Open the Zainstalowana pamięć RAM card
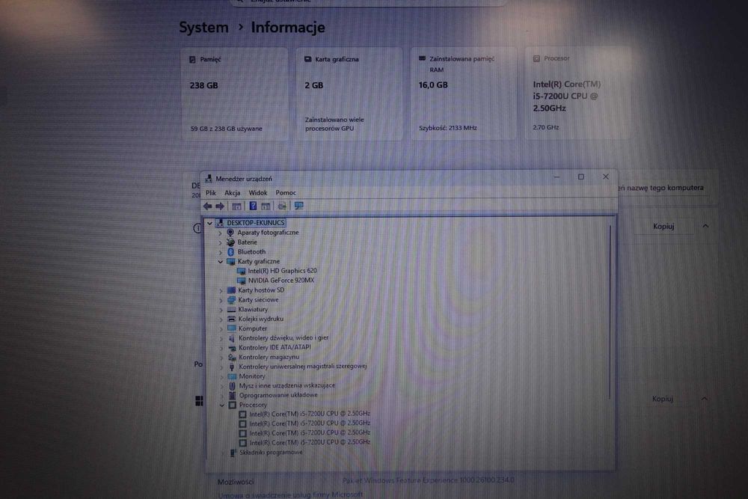This screenshot has height=499, width=748. (463, 94)
